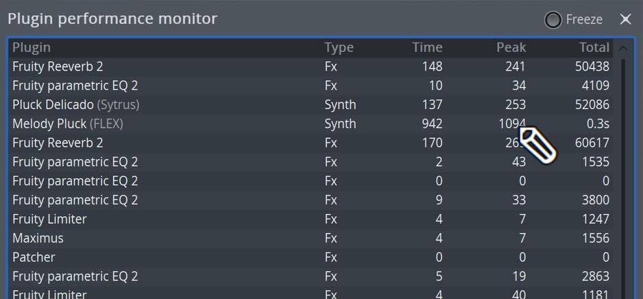The image size is (643, 299).
Task: Sort list by Total column header
Action: pyautogui.click(x=594, y=47)
